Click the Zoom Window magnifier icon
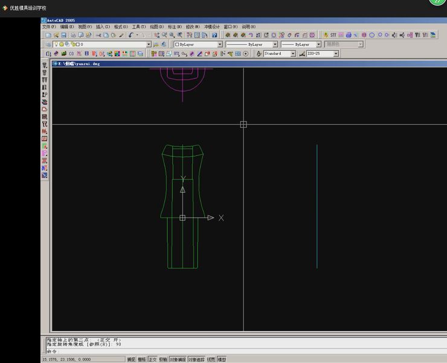This screenshot has height=363, width=447. pyautogui.click(x=172, y=35)
